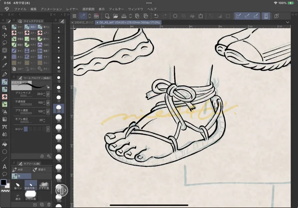
Task: Select the Fill bucket tool
Action: [4, 144]
